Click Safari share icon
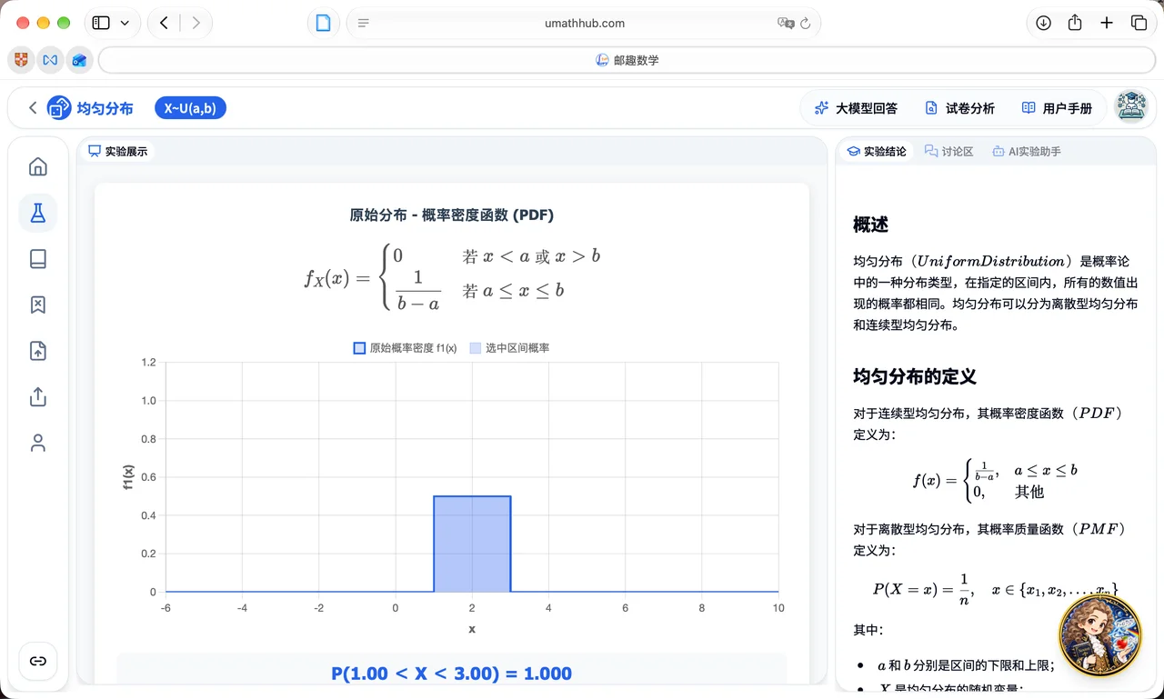 tap(1075, 24)
